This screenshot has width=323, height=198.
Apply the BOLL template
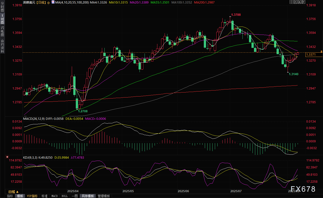[x=64, y=196]
